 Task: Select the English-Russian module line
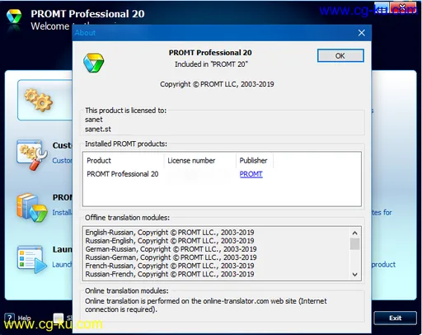pos(170,233)
